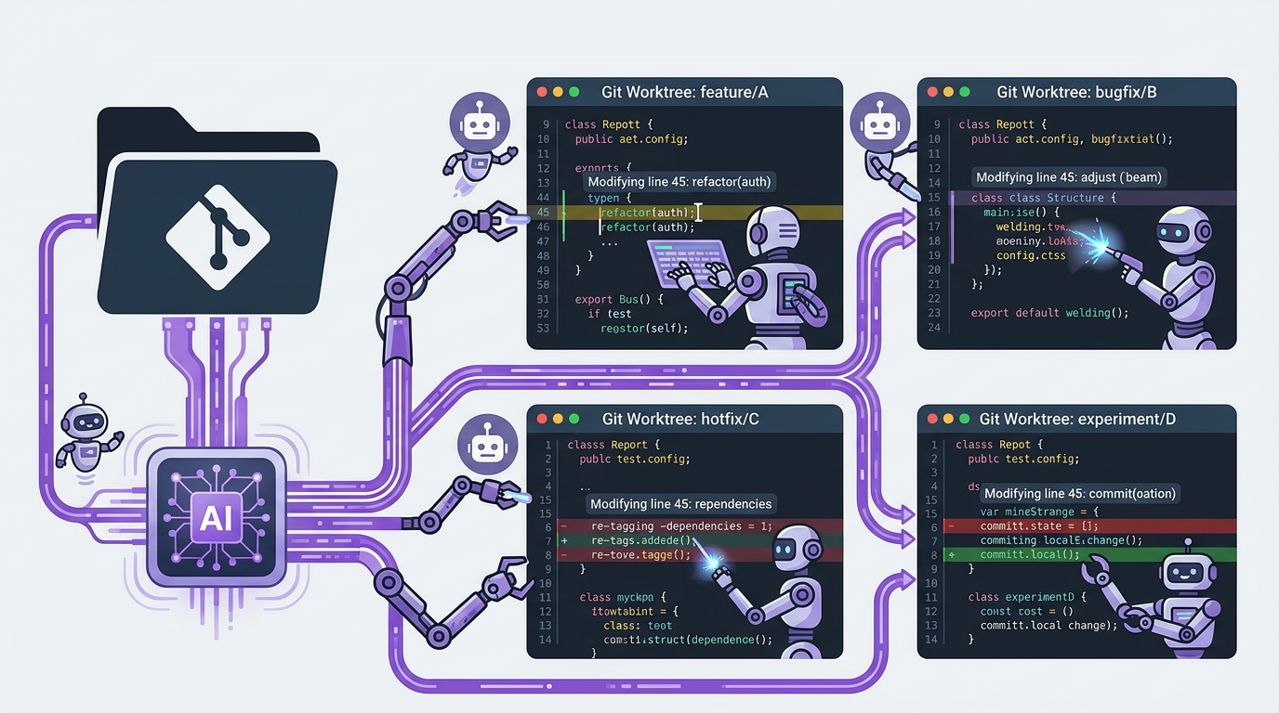Screen dimensions: 1279x713
Task: Select the small waving robot near AI chip
Action: [x=88, y=428]
